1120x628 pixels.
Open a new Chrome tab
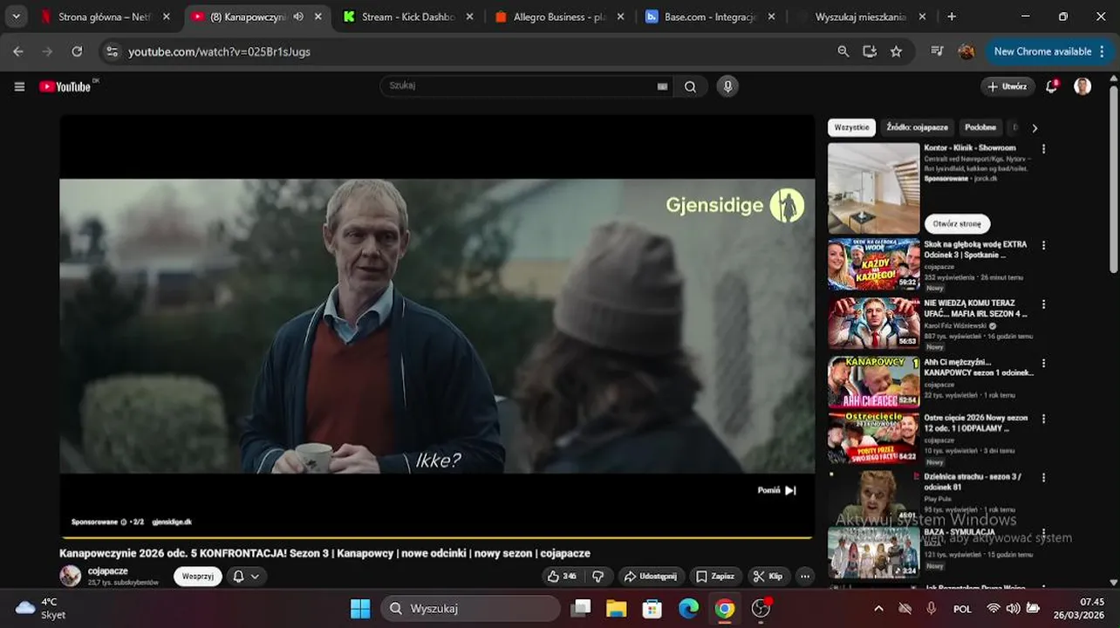click(952, 17)
